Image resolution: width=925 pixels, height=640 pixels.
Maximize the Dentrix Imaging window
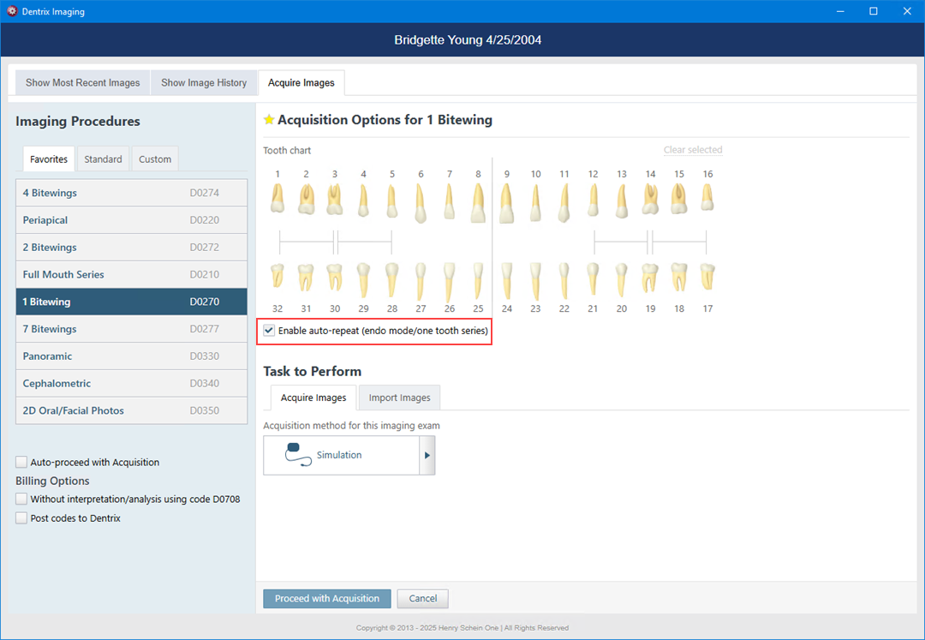874,11
